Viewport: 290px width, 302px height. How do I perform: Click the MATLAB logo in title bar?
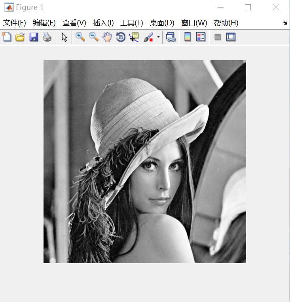click(x=9, y=7)
